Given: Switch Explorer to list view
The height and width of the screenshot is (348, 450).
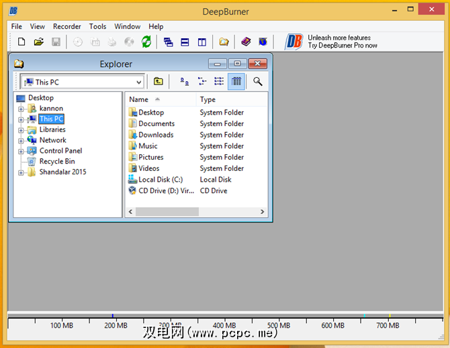Looking at the screenshot, I should point(219,82).
